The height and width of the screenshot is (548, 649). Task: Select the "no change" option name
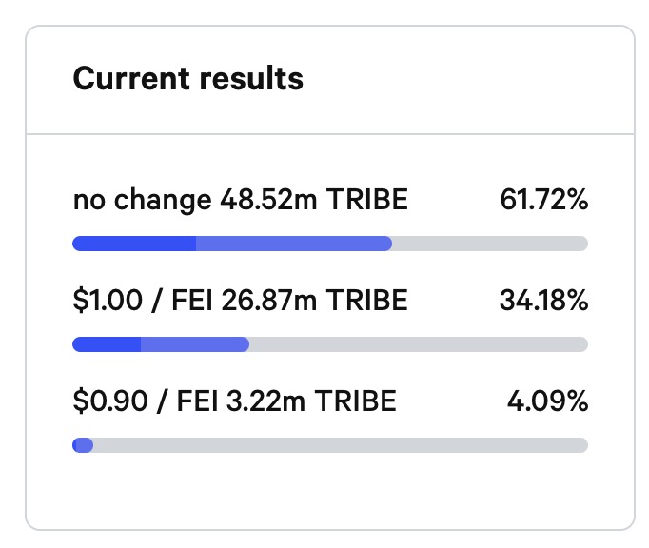[x=142, y=200]
